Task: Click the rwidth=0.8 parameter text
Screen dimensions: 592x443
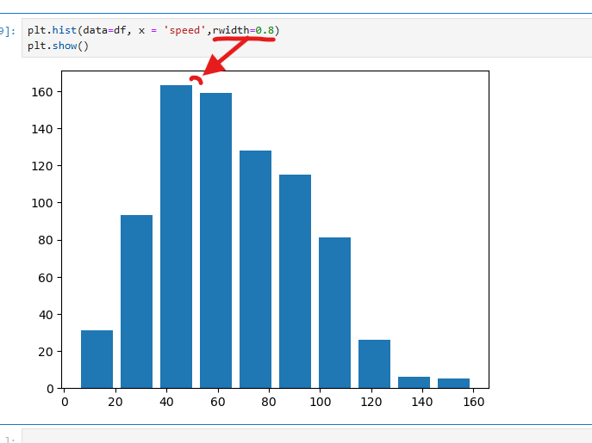Action: point(244,30)
